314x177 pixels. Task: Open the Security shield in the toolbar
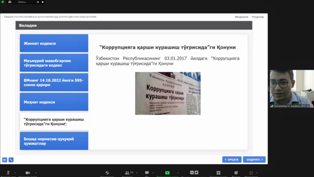tap(107, 173)
